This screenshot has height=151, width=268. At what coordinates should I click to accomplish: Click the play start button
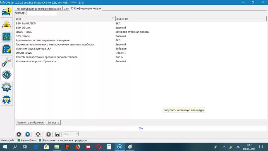click(19, 134)
